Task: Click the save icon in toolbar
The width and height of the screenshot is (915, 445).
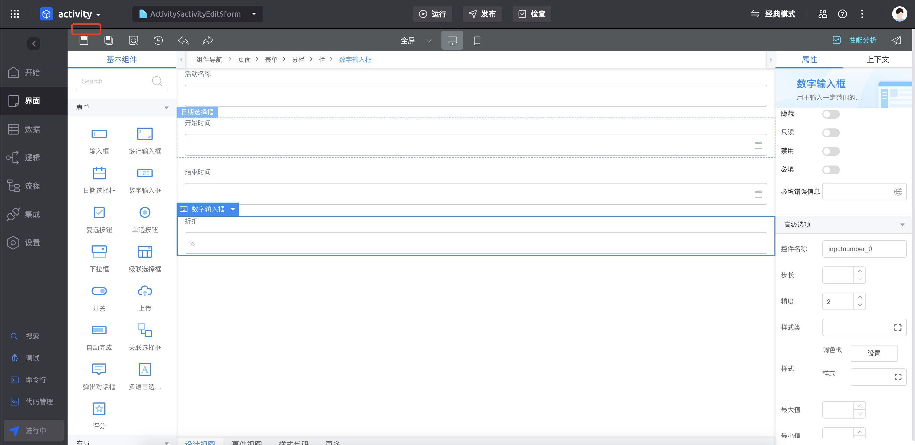Action: pos(84,41)
